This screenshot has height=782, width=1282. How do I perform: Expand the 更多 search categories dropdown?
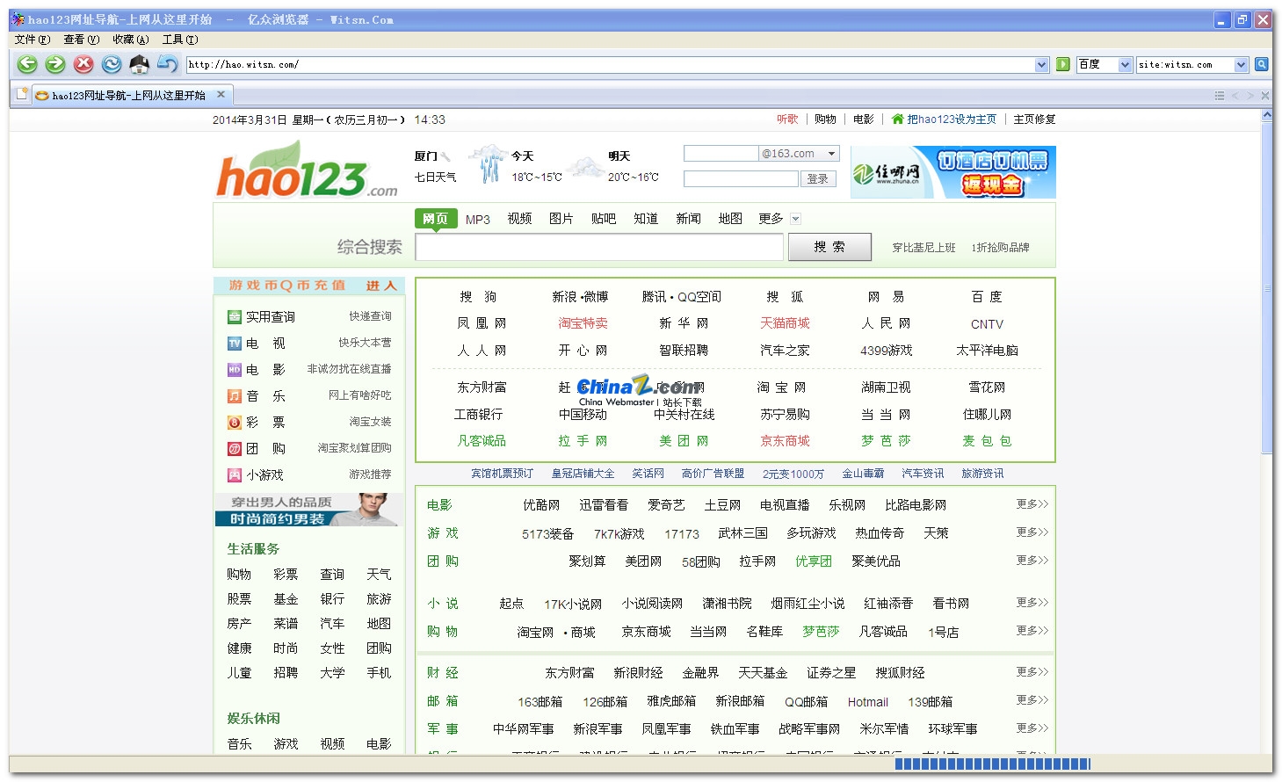796,219
